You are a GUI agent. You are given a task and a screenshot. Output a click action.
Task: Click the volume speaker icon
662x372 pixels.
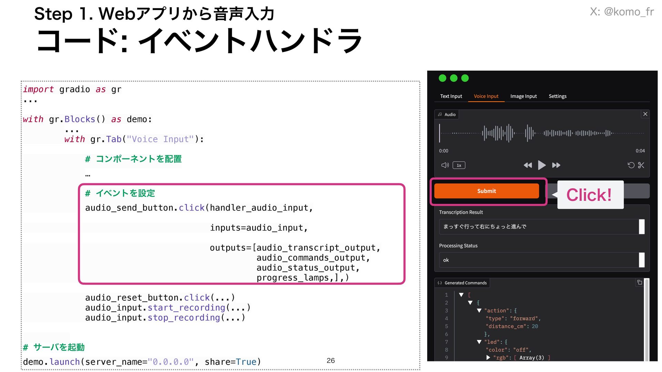pyautogui.click(x=445, y=165)
